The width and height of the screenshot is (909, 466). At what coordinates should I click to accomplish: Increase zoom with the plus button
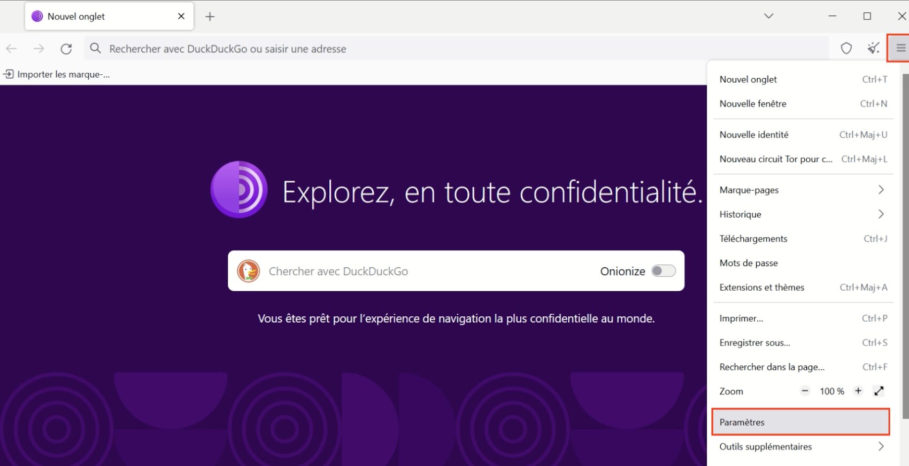pos(858,391)
